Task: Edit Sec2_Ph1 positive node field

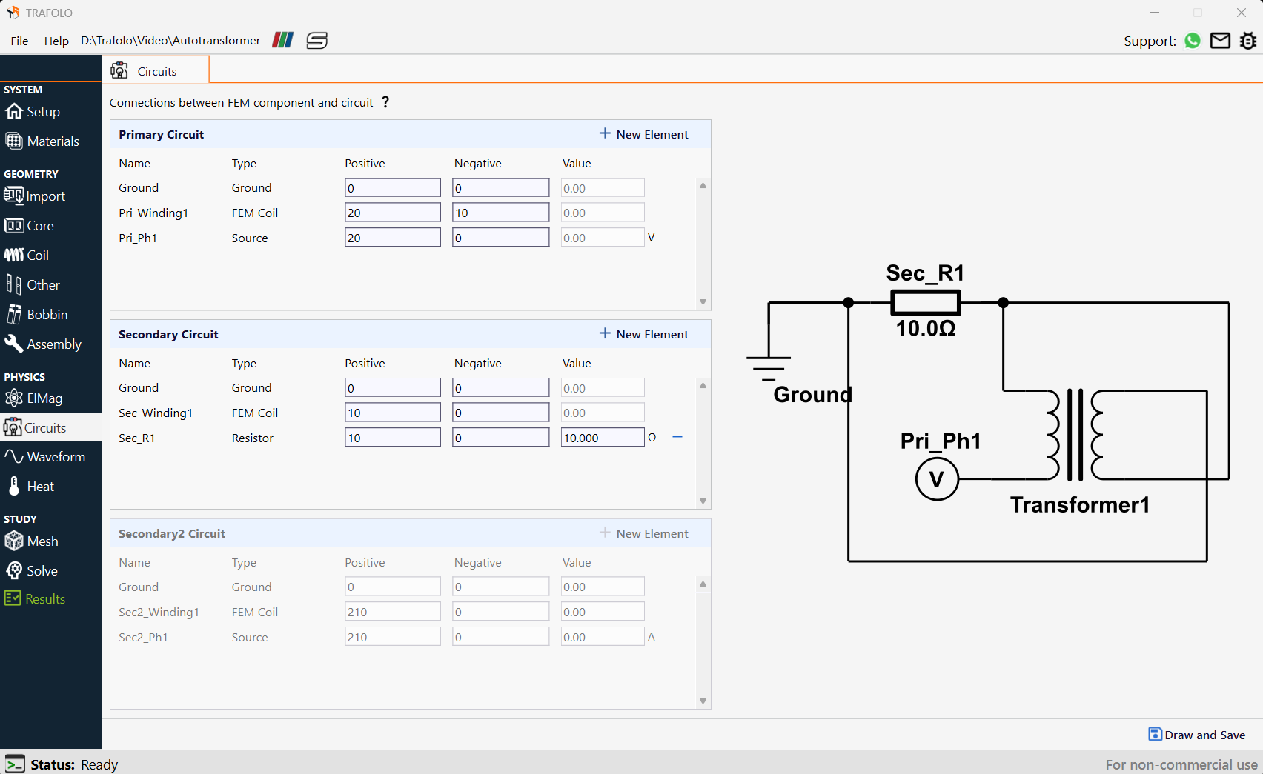Action: click(393, 637)
